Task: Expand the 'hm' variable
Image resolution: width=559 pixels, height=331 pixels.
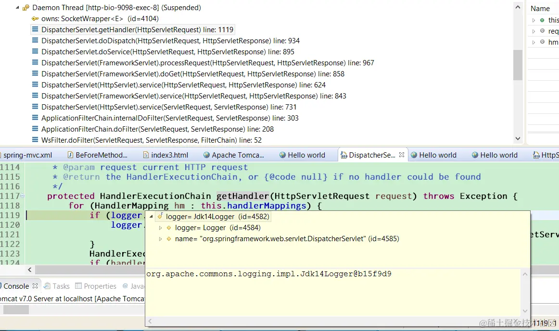Action: [534, 42]
